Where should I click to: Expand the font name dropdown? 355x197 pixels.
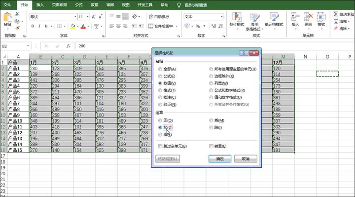[x=75, y=17]
